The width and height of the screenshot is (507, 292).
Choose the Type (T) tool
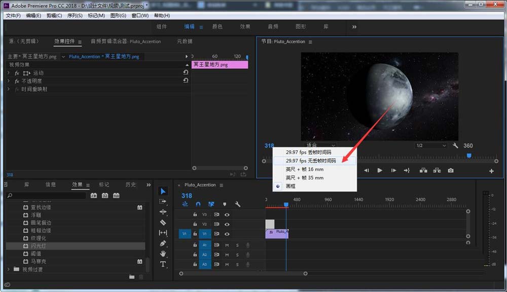[163, 264]
